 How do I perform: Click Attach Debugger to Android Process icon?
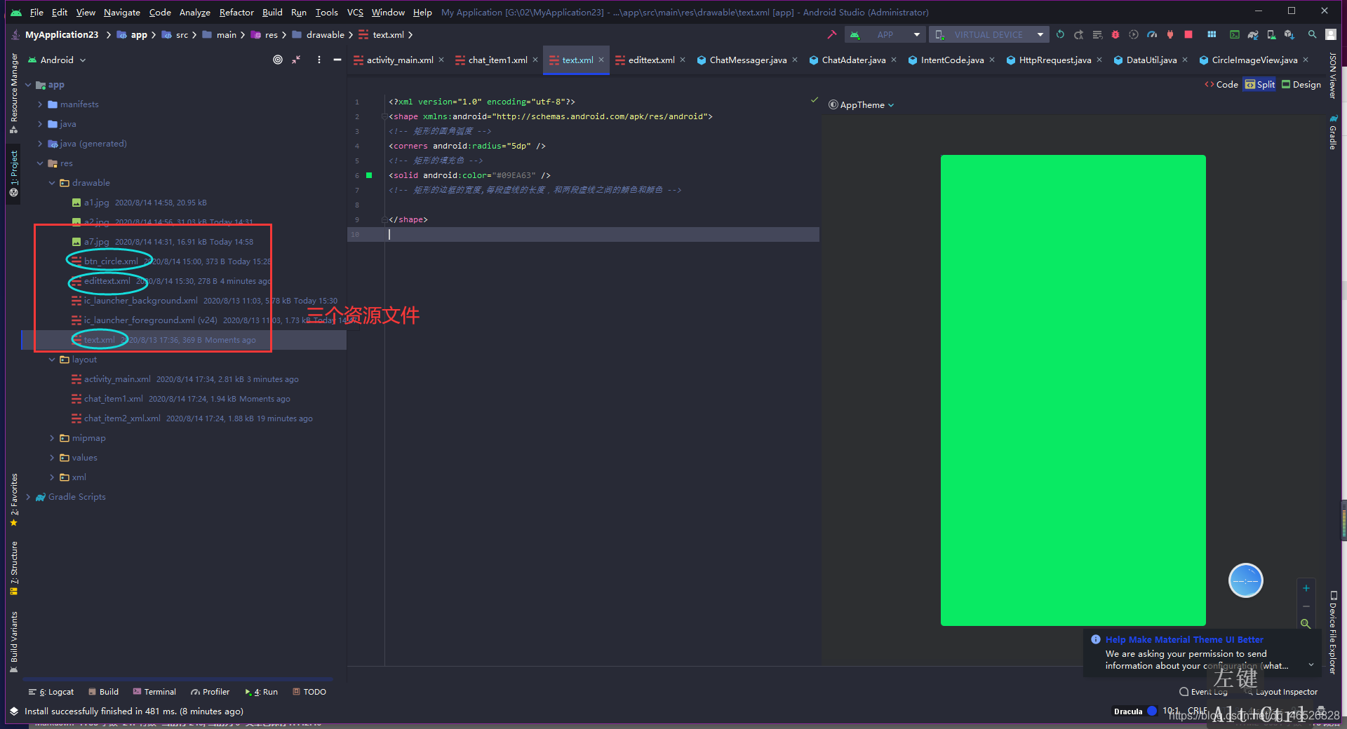click(1170, 34)
